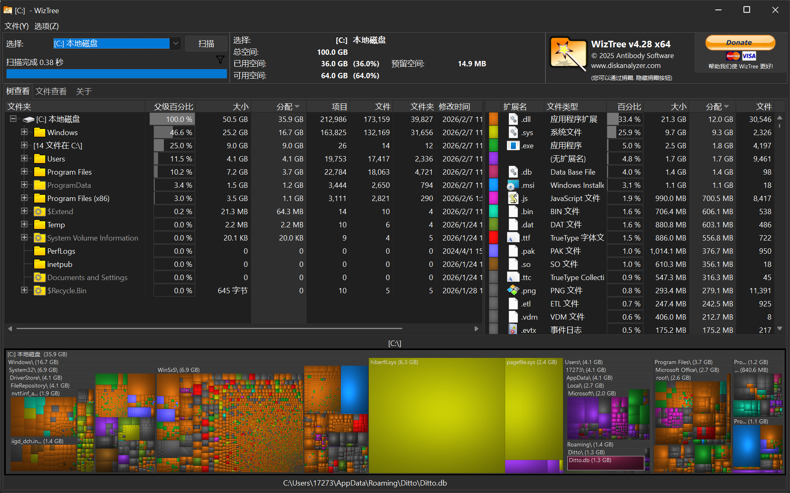Screen dimensions: 790x493
Task: Open the 文件(Y) menu
Action: (16, 26)
